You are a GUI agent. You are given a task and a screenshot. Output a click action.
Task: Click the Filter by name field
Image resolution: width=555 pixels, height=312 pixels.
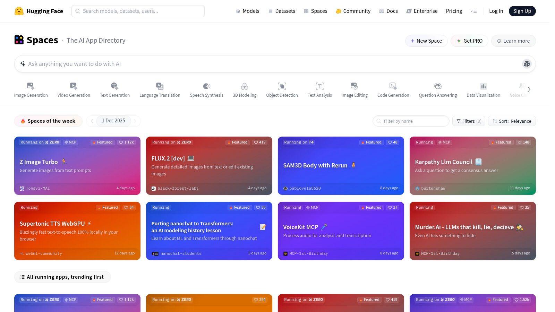411,121
